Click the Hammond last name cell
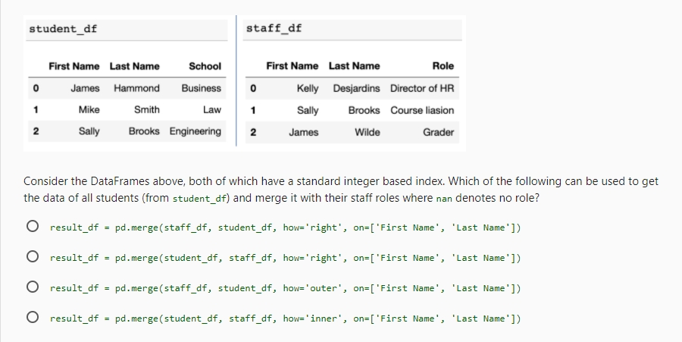Screen dimensions: 682x342 [x=136, y=88]
